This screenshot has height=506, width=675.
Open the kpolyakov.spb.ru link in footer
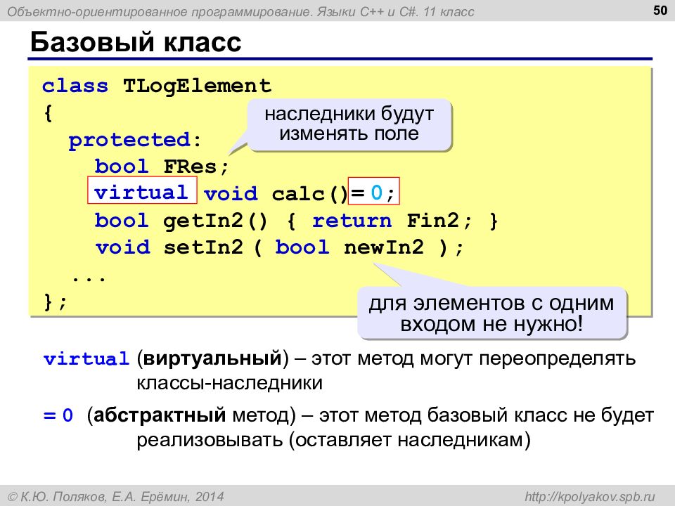point(589,497)
